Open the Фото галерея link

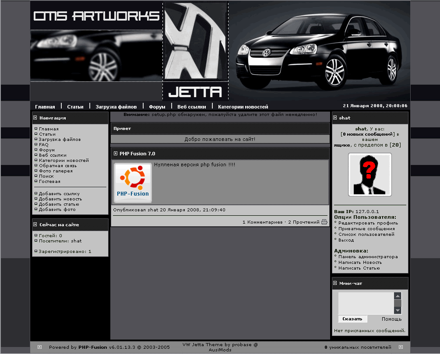pos(56,171)
